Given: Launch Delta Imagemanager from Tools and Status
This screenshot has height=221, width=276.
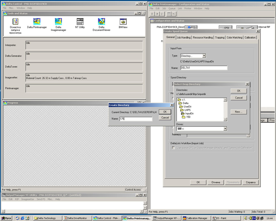Looking at the screenshot, I should [x=58, y=22].
